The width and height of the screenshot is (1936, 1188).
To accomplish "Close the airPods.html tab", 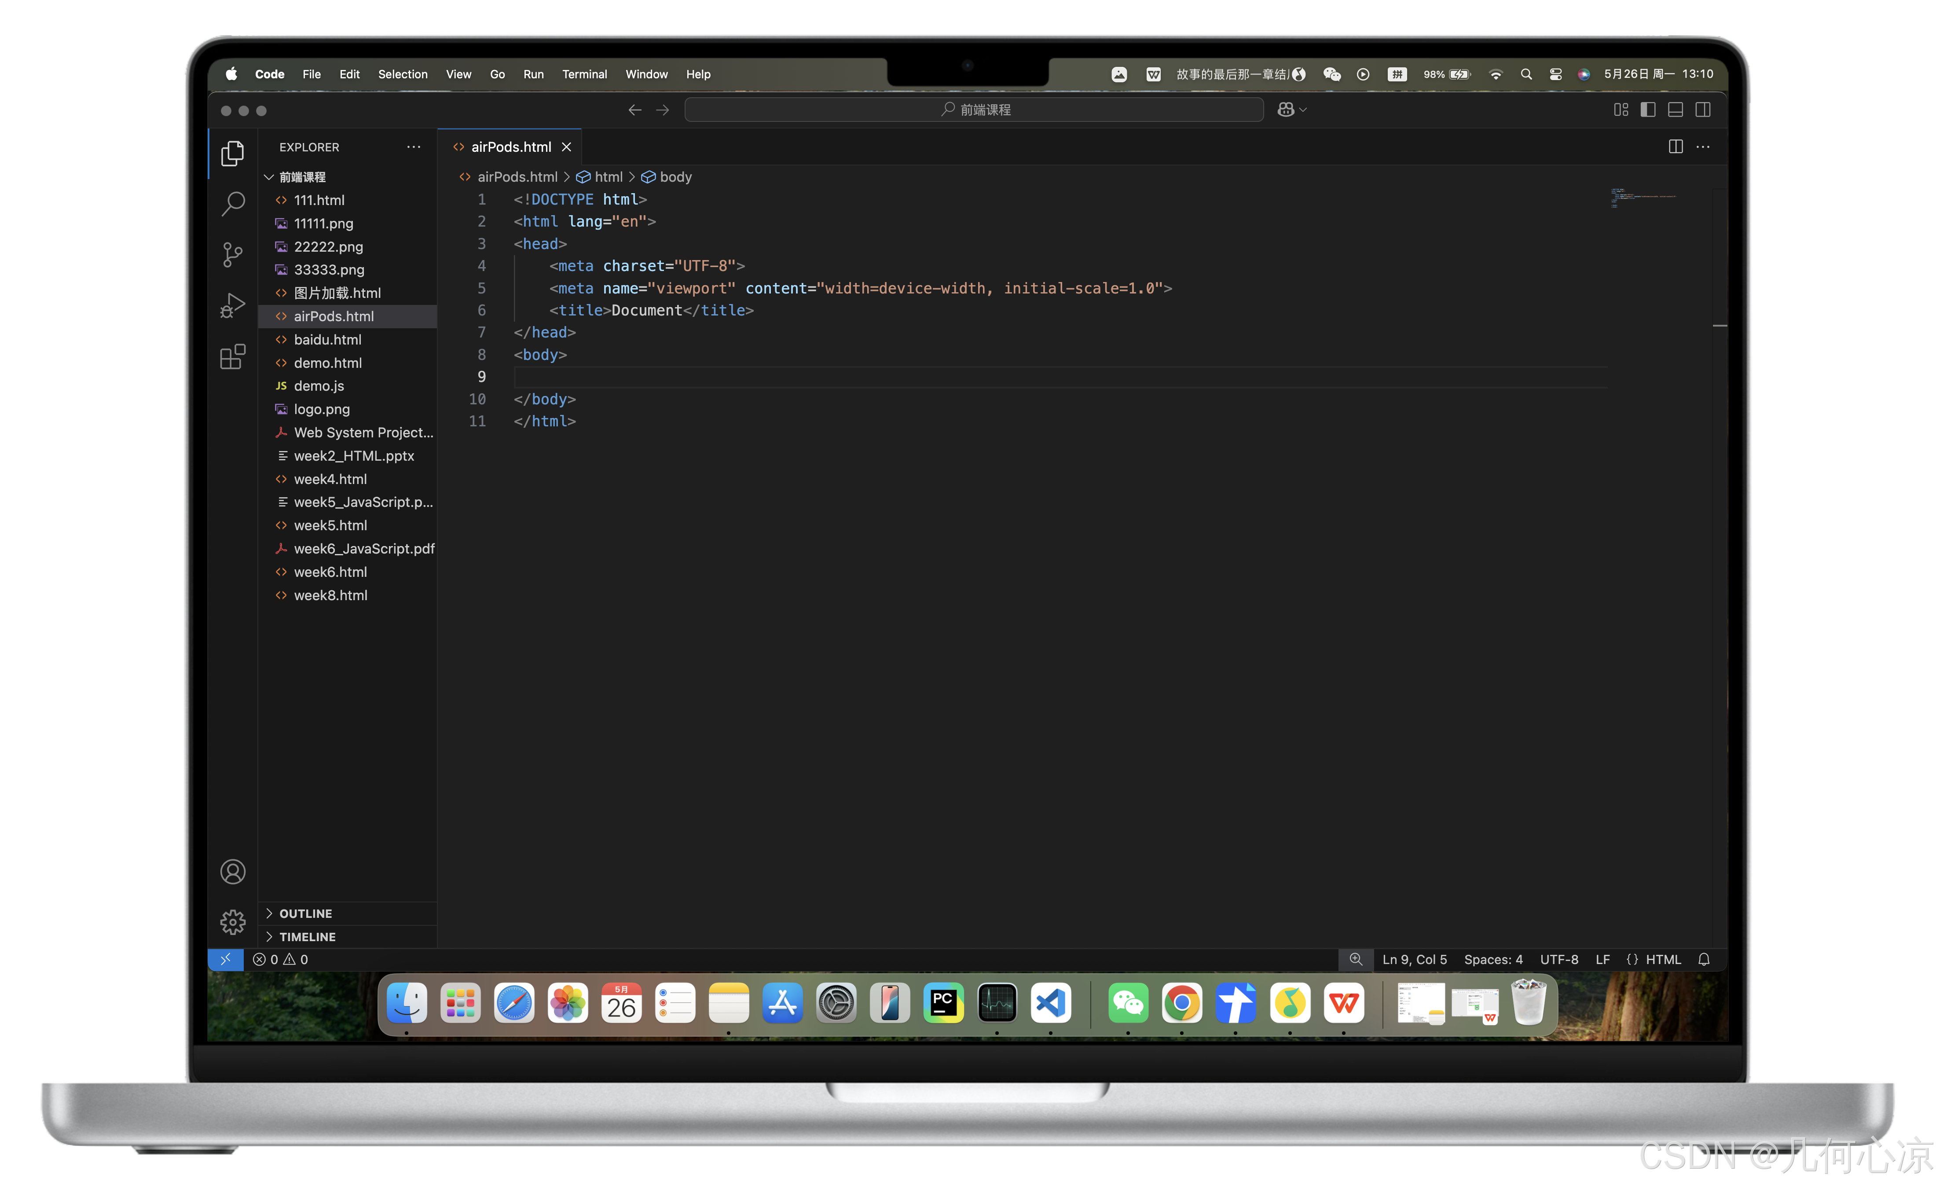I will click(567, 147).
